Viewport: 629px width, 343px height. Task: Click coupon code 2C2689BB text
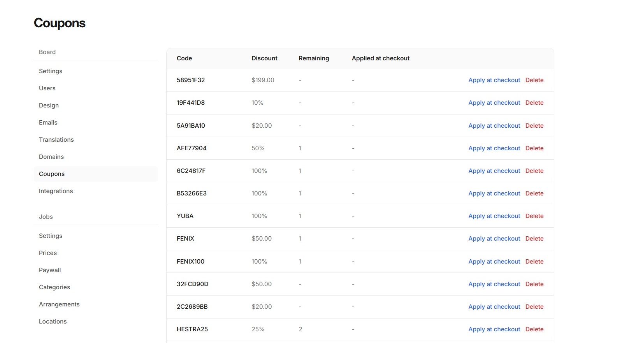click(x=192, y=307)
